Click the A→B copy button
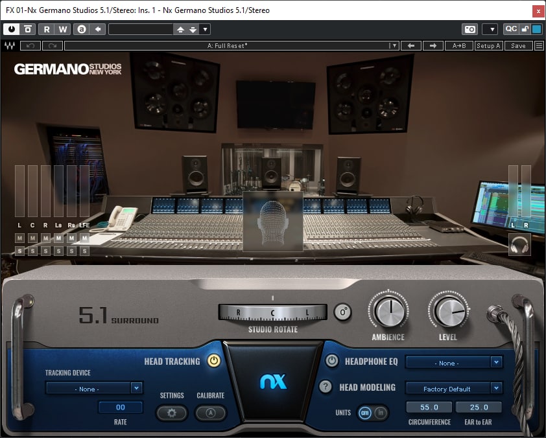The height and width of the screenshot is (438, 546). coord(458,45)
